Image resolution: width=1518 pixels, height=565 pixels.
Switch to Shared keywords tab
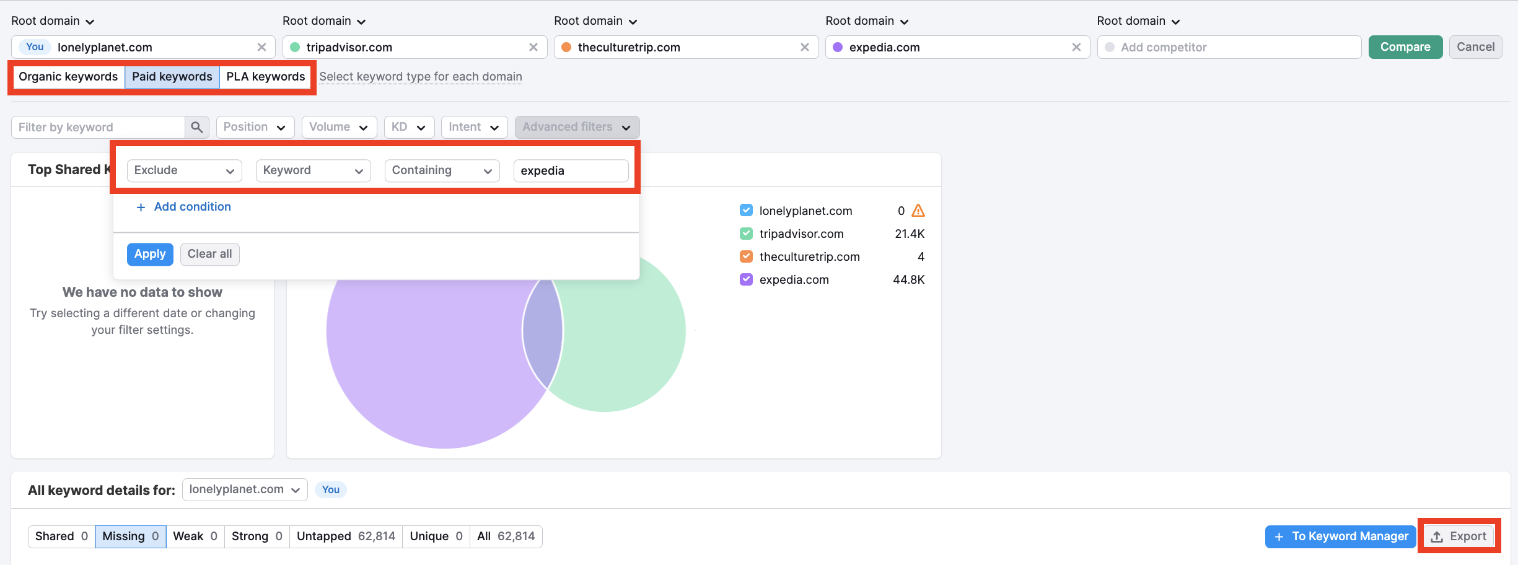coord(61,537)
